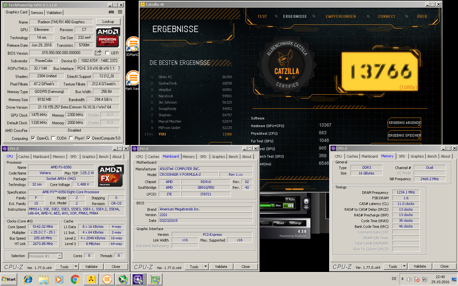Click the network icon in the system tray
This screenshot has width=458, height=286.
425,279
